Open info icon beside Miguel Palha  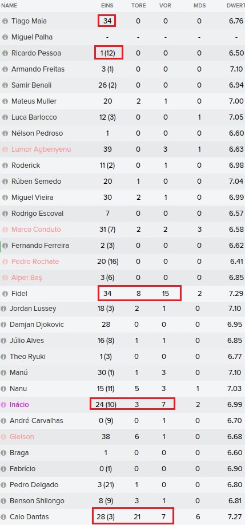click(5, 37)
